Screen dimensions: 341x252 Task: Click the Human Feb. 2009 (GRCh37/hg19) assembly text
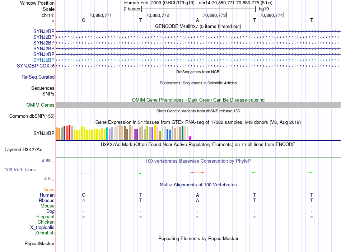click(x=159, y=3)
